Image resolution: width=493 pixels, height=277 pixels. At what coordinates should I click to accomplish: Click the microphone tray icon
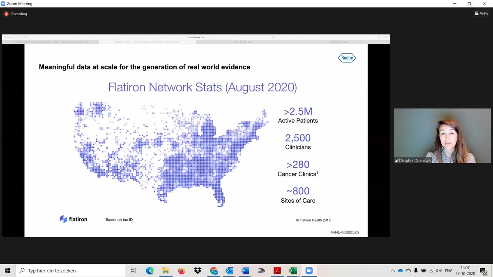click(x=416, y=271)
